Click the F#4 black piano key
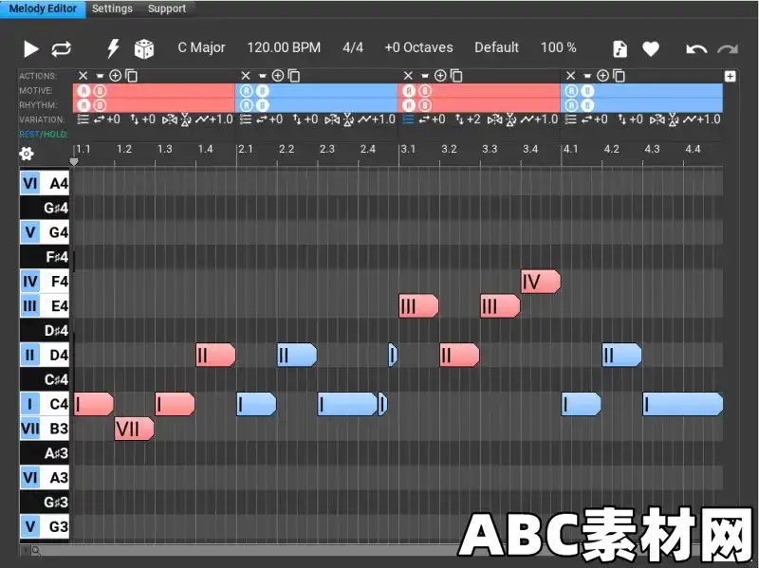 (45, 256)
